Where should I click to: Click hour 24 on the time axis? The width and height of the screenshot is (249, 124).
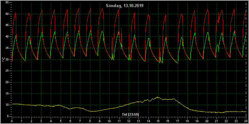click(x=246, y=121)
